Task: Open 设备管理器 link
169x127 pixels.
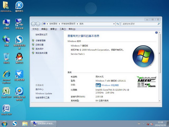Action: click(x=40, y=40)
